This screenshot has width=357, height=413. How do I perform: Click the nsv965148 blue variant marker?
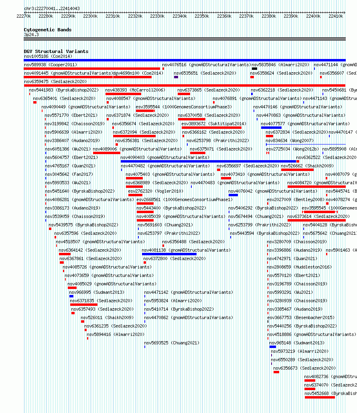click(x=273, y=347)
